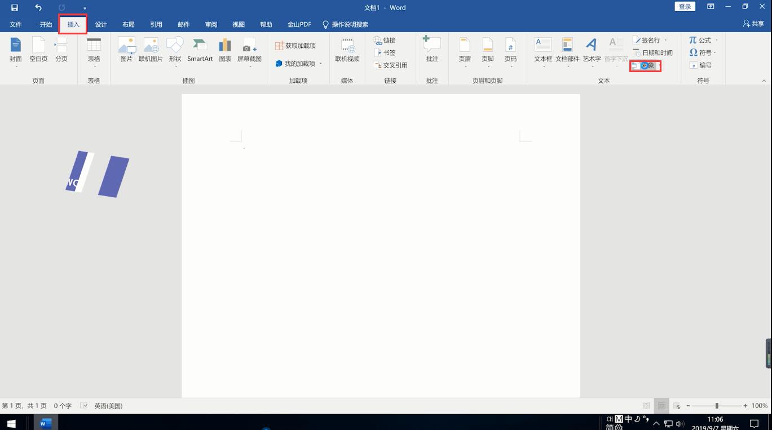Switch to read mode view in status bar
Screen dimensions: 772x430
pos(646,406)
